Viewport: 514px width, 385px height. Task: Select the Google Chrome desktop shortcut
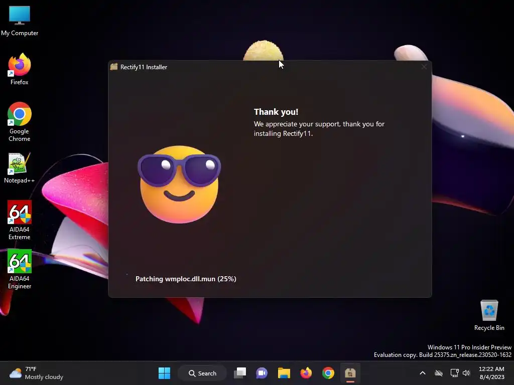(20, 122)
